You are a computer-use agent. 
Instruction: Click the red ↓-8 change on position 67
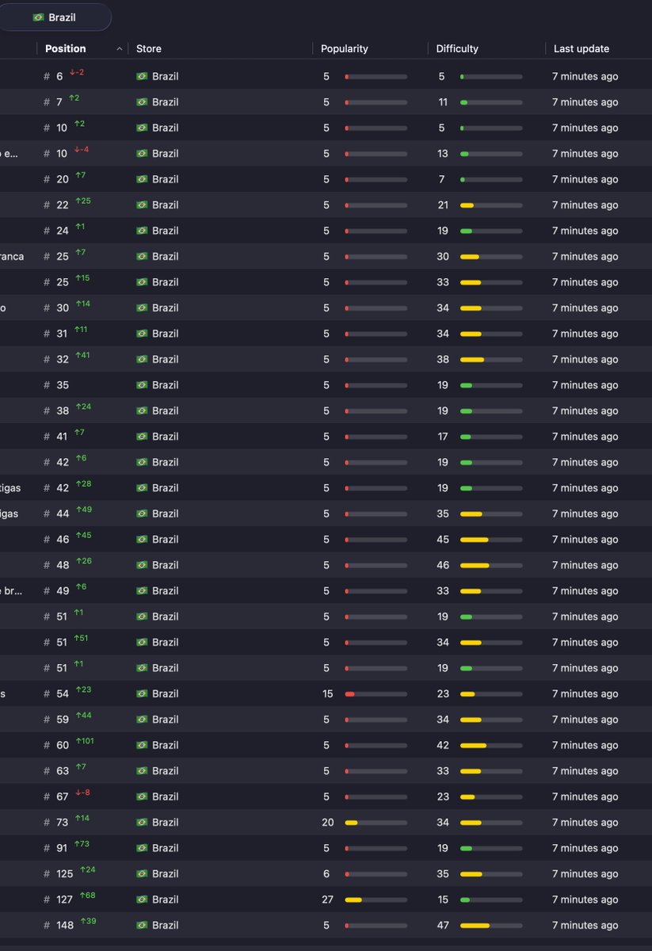click(x=82, y=792)
